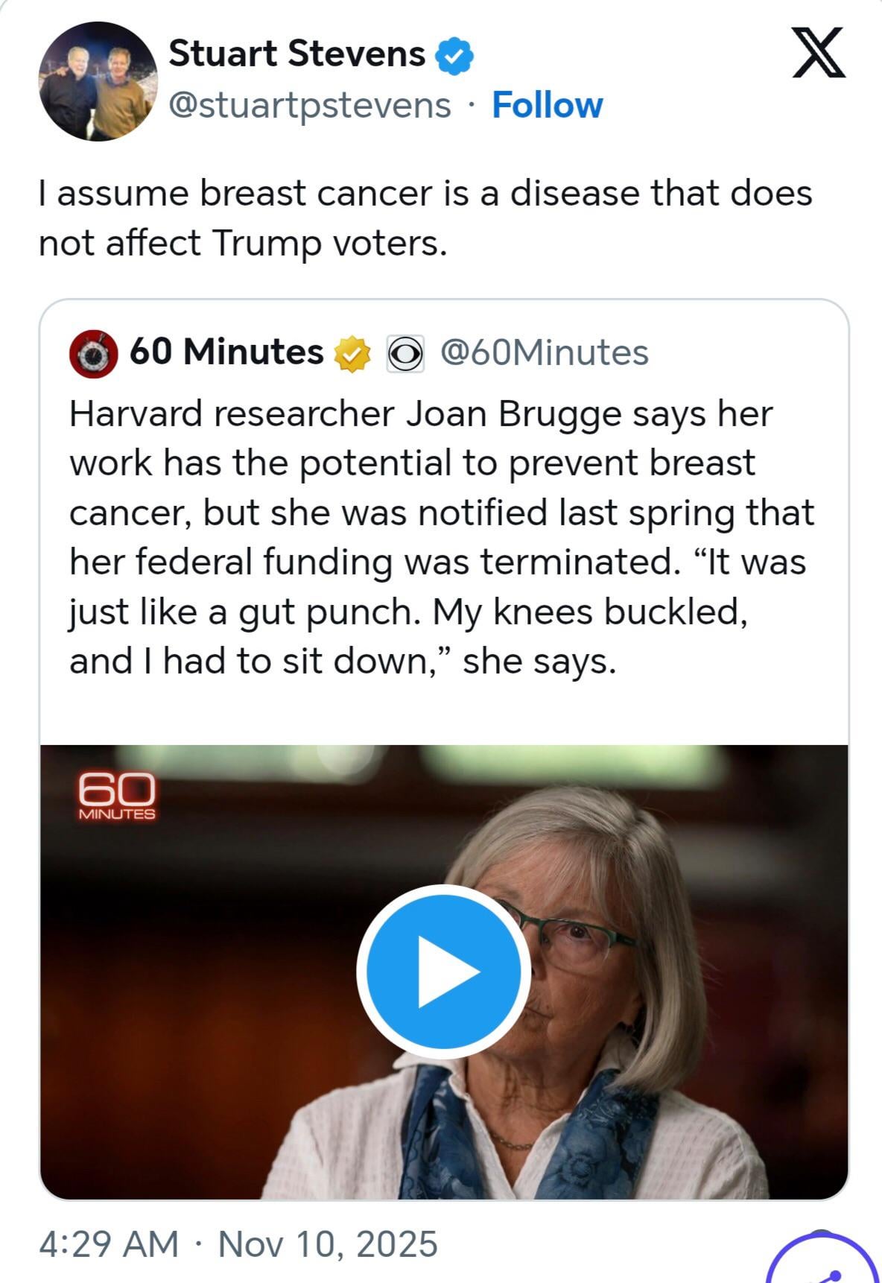The height and width of the screenshot is (1283, 882).
Task: Open Stuart Stevens' profile picture
Action: [98, 81]
